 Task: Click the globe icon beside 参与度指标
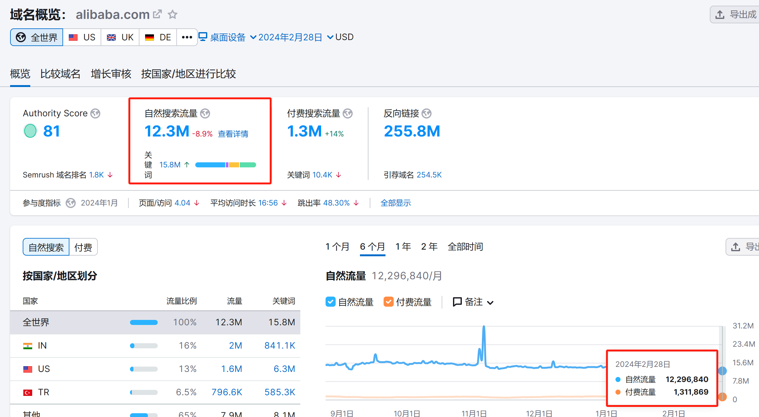pyautogui.click(x=71, y=203)
